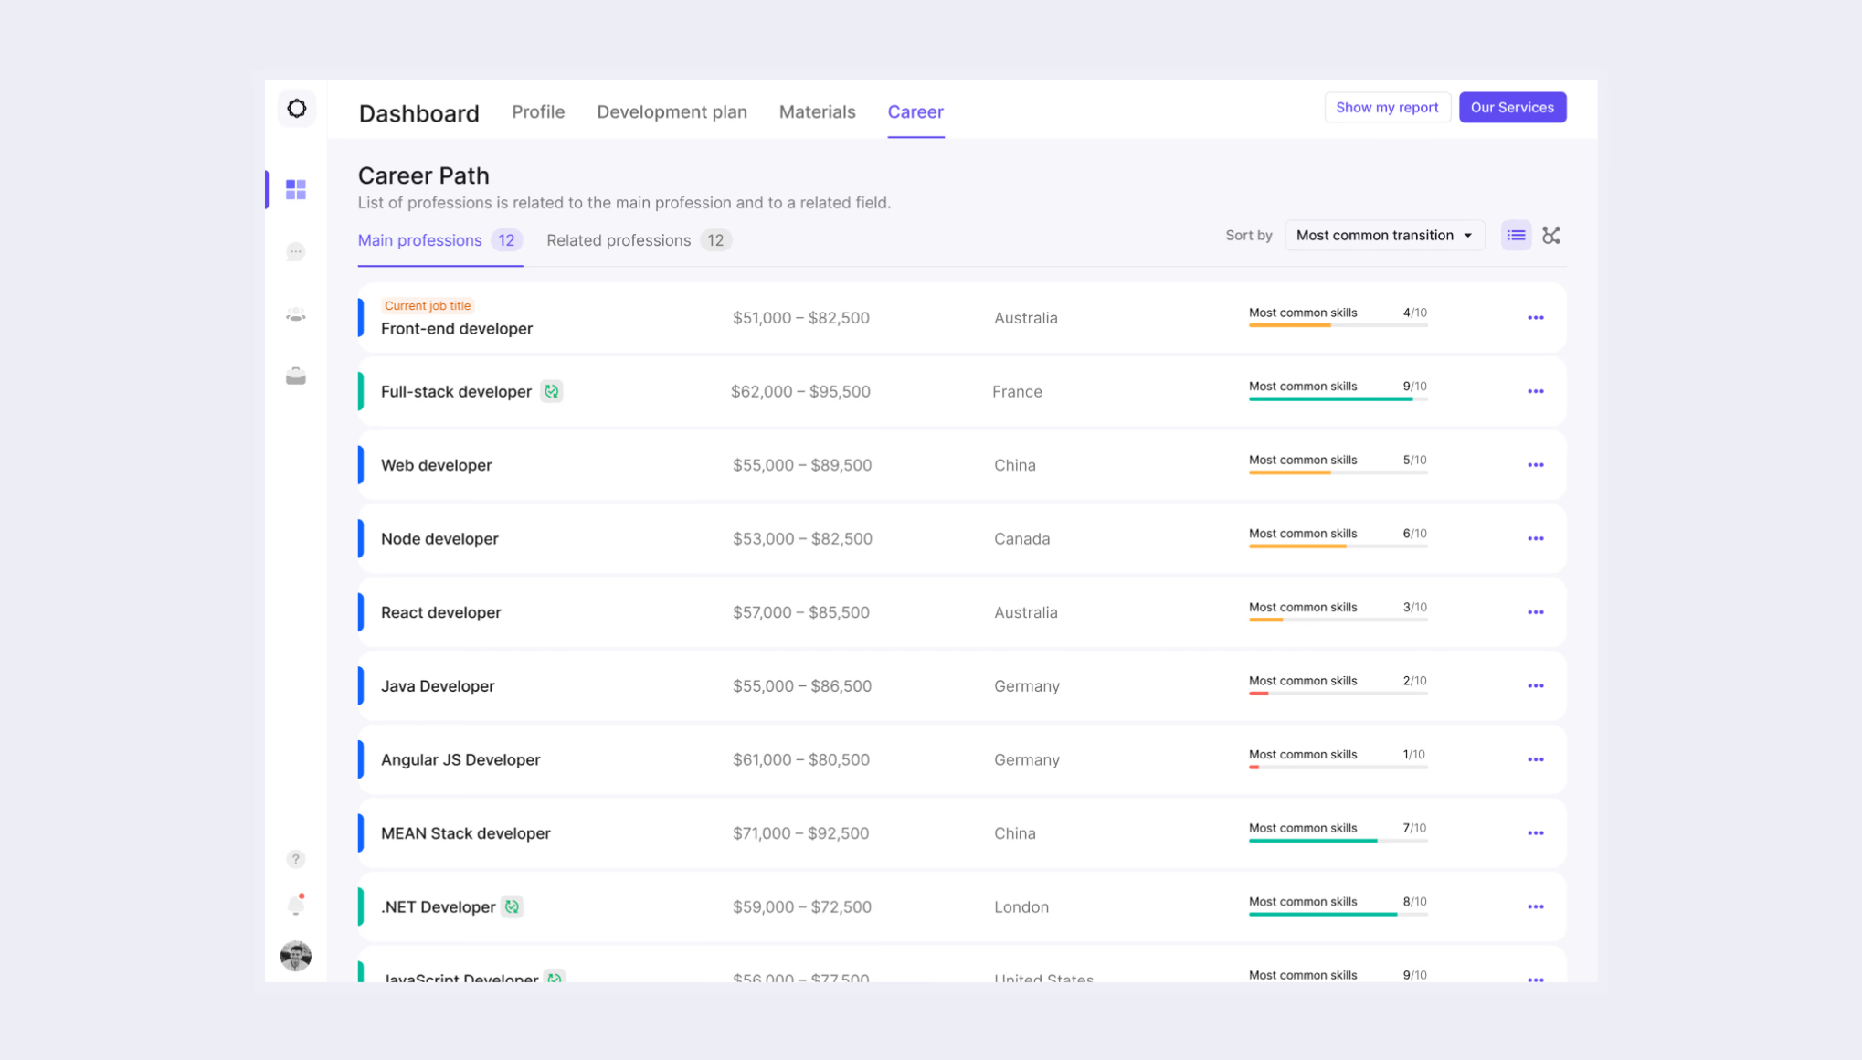
Task: Open the briefcase icon in sidebar
Action: (296, 376)
